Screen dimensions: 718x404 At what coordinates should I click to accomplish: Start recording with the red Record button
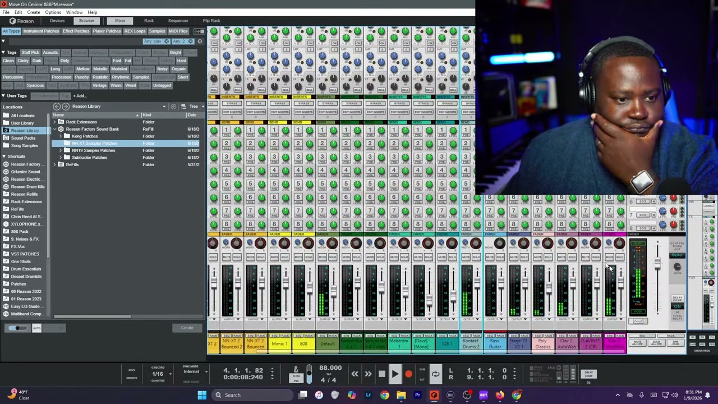[x=408, y=374]
